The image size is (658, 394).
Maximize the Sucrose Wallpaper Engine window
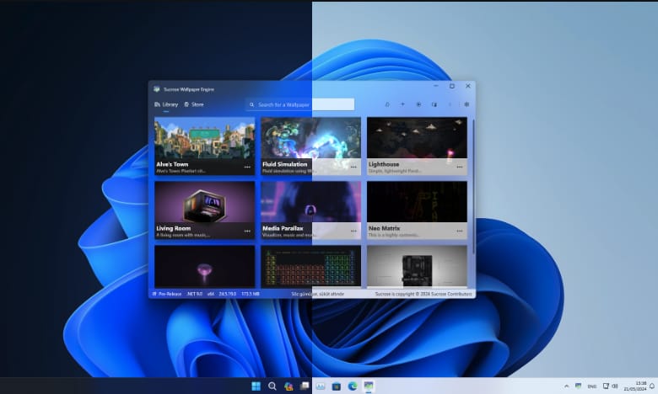[x=452, y=86]
